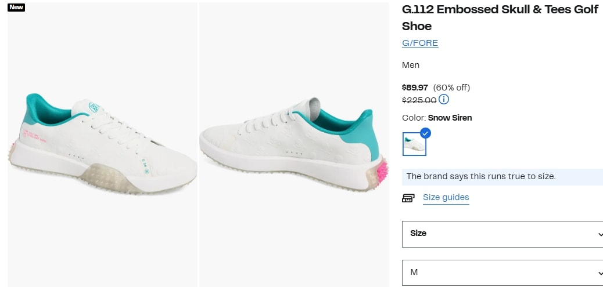Expand the Size chevron arrow
The width and height of the screenshot is (603, 287).
pyautogui.click(x=600, y=234)
